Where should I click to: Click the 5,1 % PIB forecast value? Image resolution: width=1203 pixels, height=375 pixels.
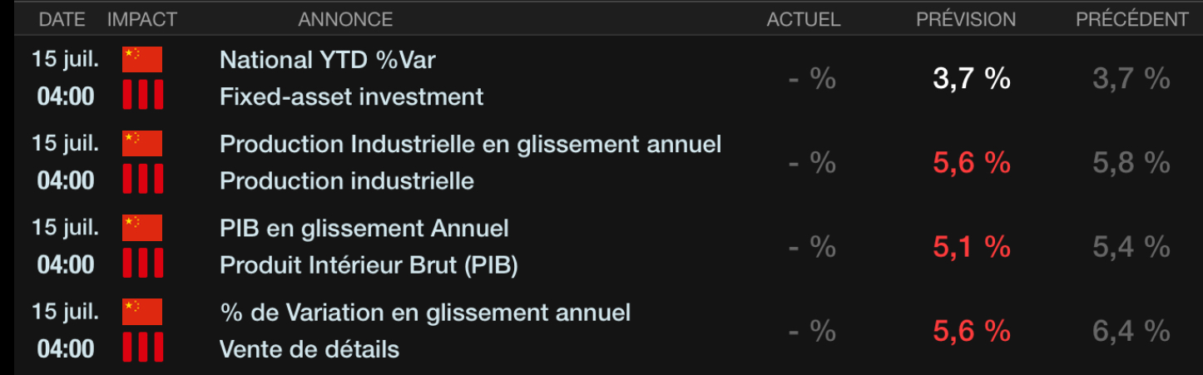tap(971, 247)
